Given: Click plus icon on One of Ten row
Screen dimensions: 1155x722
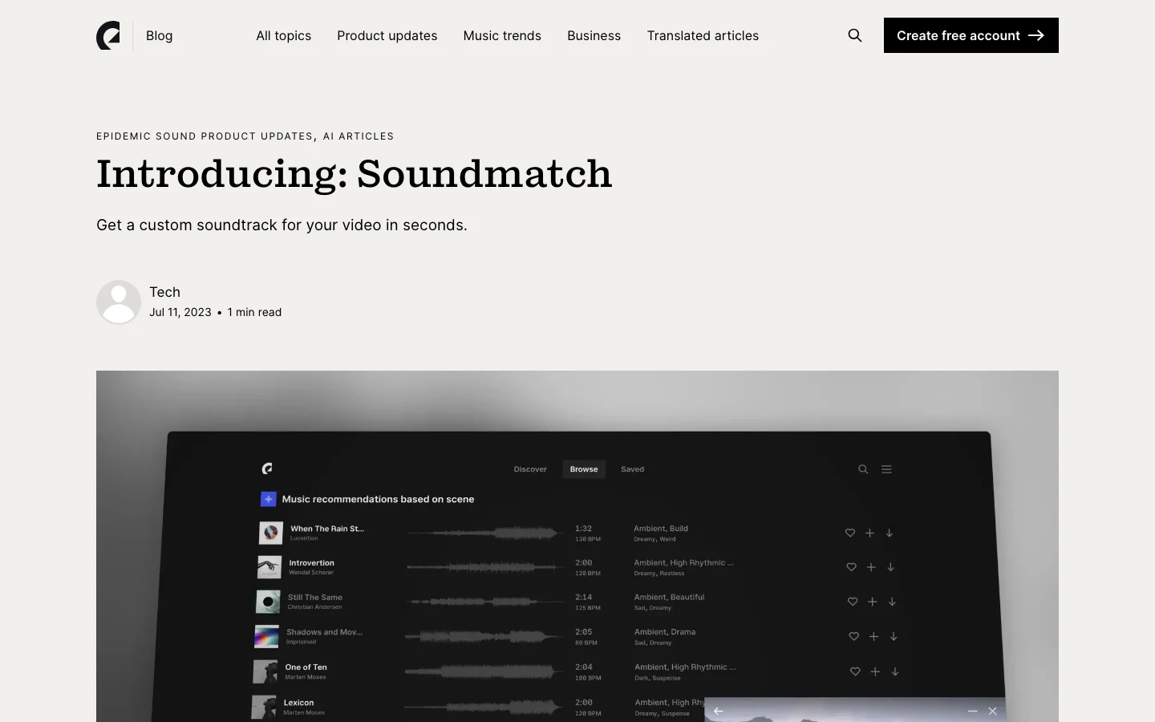Looking at the screenshot, I should pyautogui.click(x=875, y=671).
